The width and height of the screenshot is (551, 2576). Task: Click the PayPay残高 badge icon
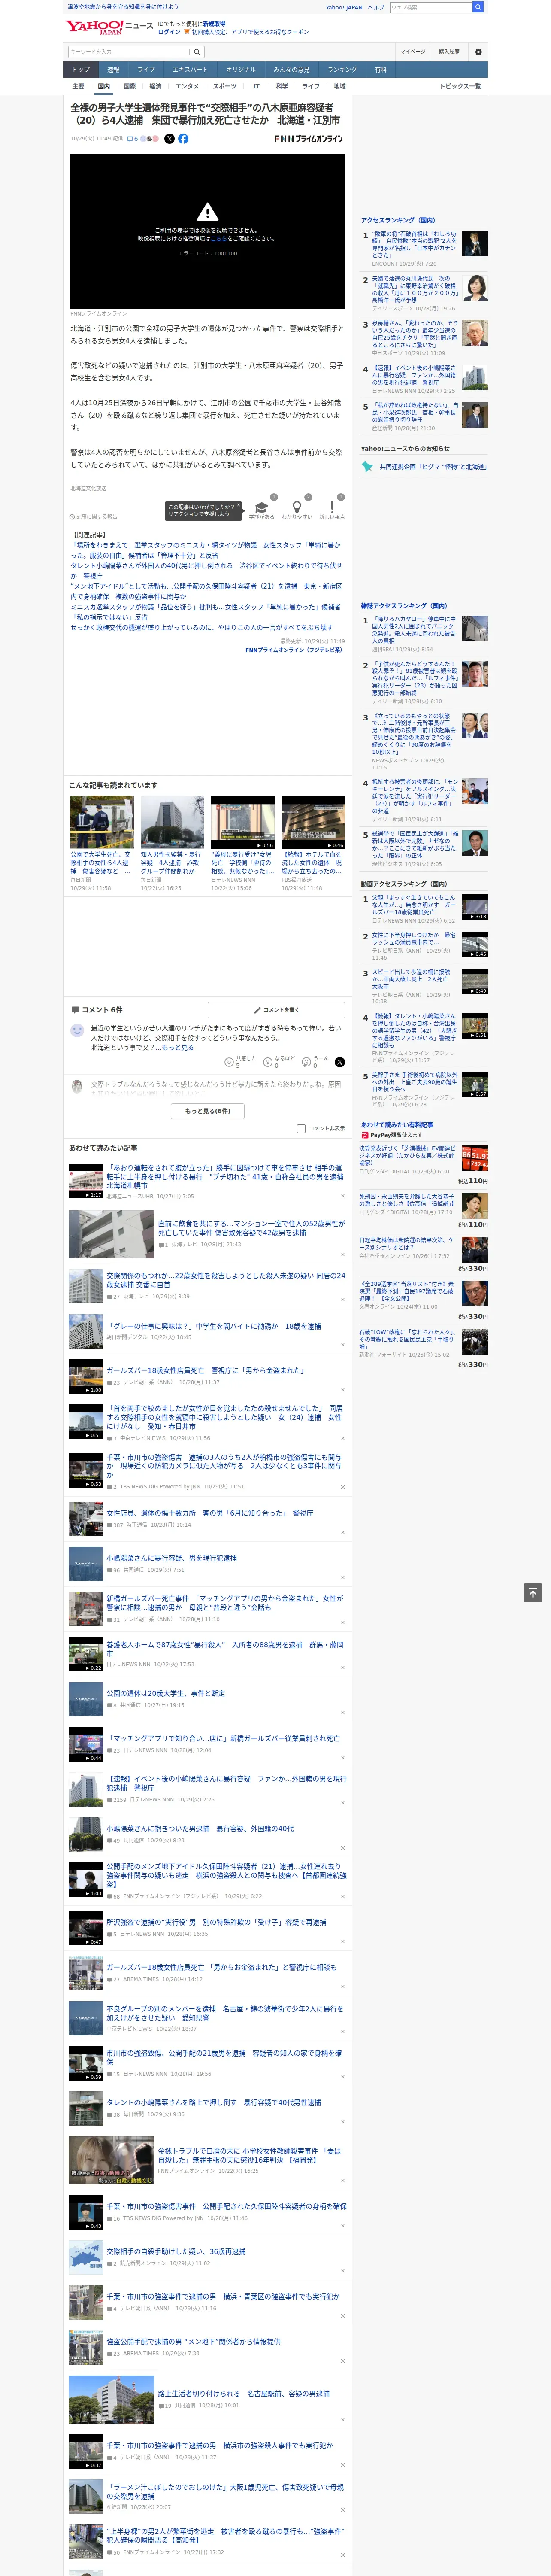click(x=365, y=1135)
